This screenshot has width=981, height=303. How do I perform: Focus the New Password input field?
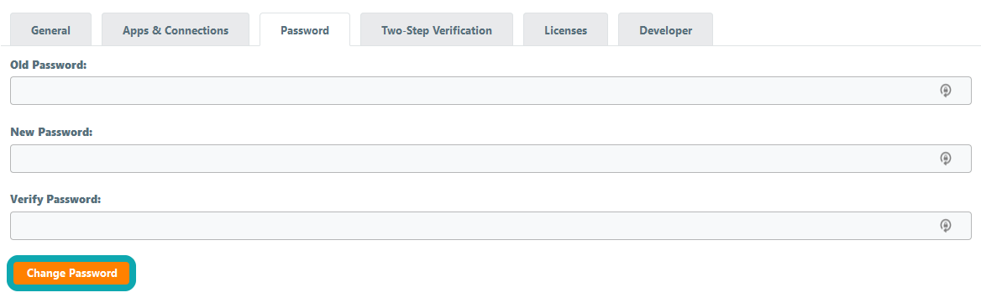point(490,159)
